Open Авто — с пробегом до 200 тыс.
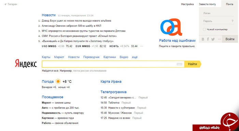 click(x=60, y=108)
